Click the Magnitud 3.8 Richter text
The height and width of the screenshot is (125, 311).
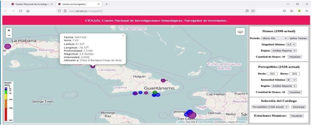pyautogui.click(x=79, y=54)
